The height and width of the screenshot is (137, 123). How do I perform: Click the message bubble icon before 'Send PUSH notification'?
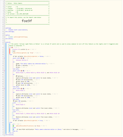17,130
